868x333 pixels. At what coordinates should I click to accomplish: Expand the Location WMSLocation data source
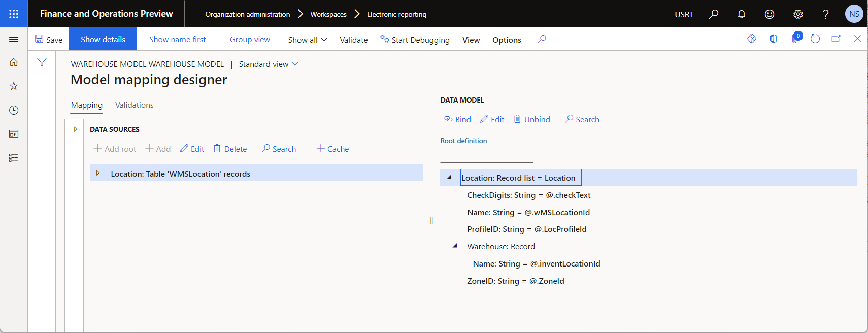pyautogui.click(x=98, y=173)
